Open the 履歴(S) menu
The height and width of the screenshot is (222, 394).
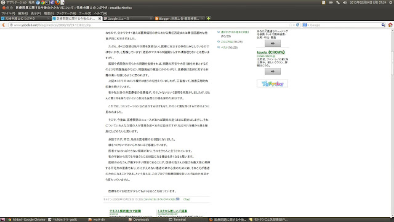pos(49,14)
